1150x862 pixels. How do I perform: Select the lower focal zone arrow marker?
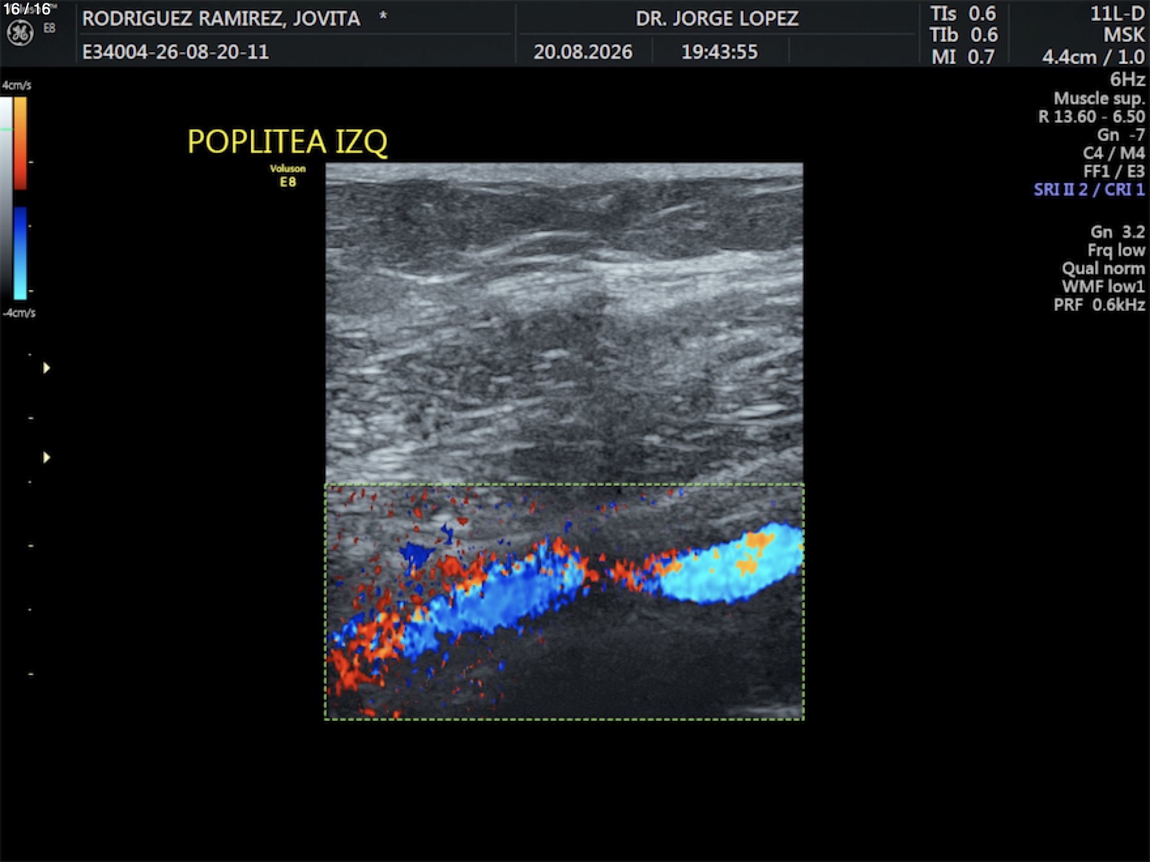pos(46,457)
